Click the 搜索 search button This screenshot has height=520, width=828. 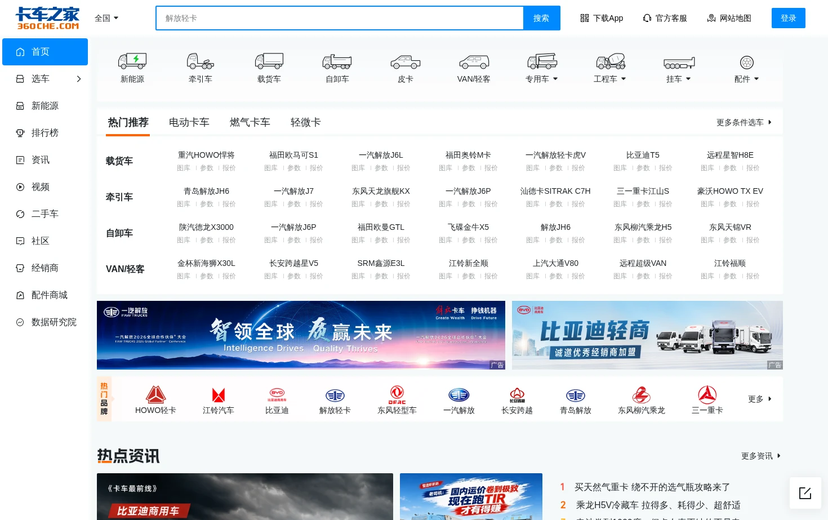coord(541,18)
